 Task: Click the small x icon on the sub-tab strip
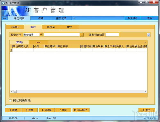click(145, 42)
